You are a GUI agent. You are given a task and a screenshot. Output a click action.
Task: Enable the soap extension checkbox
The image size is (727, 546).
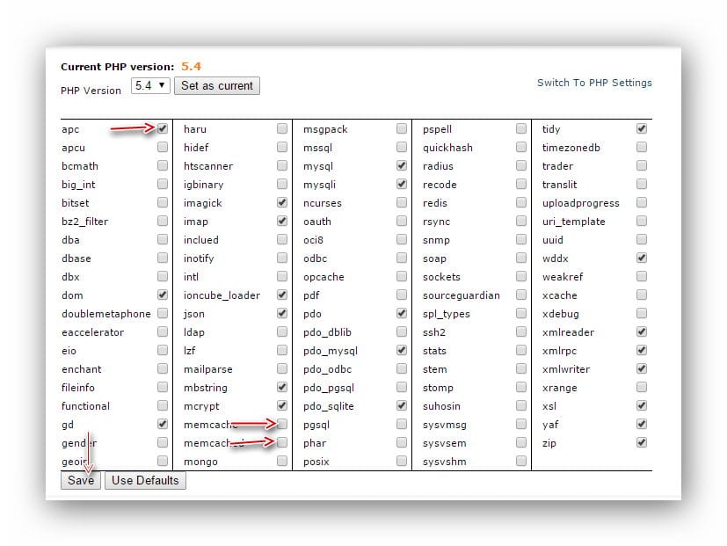point(521,258)
